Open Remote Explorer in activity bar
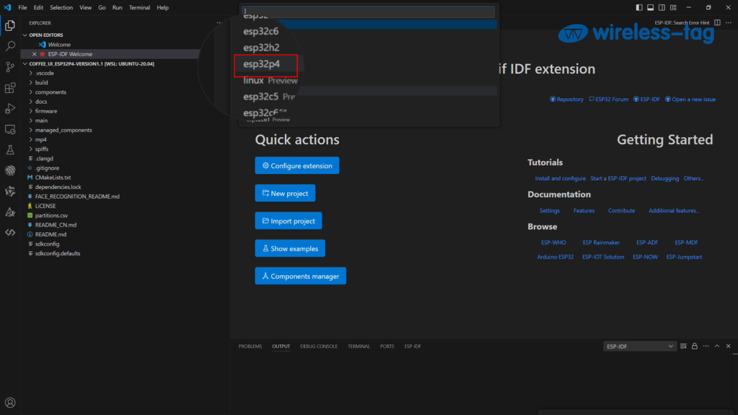Screen dimensions: 738x415 (x=10, y=129)
